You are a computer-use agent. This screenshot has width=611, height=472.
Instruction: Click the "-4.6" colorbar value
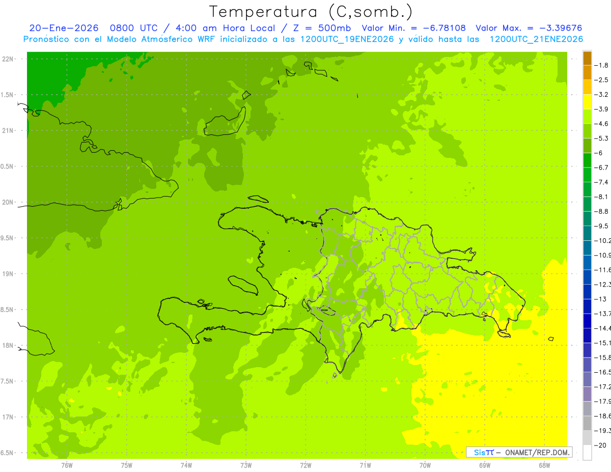(x=602, y=124)
